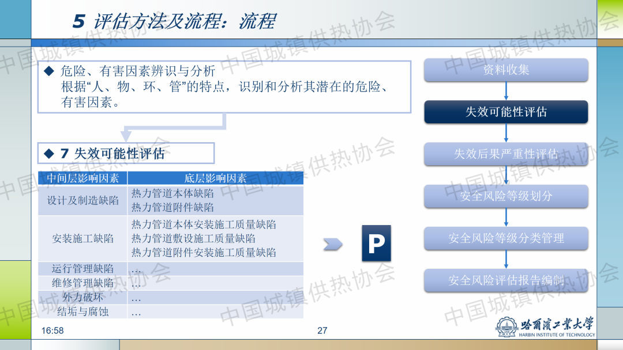This screenshot has width=623, height=350.
Task: Click the 结垢与腐蚀 table row label
Action: click(83, 312)
